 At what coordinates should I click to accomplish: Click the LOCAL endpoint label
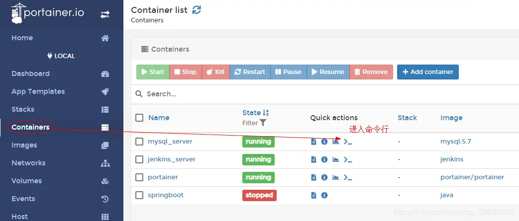[62, 56]
